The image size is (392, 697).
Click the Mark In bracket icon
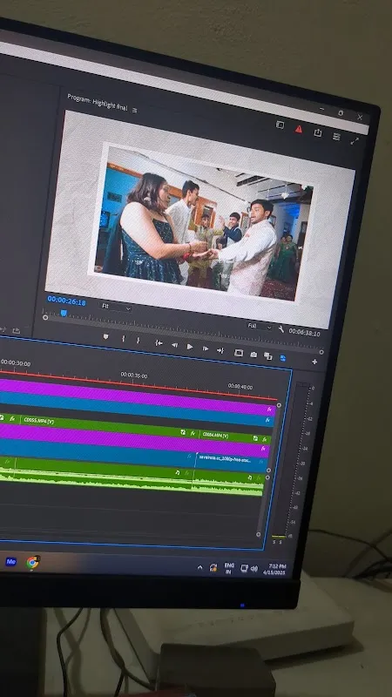tap(124, 339)
